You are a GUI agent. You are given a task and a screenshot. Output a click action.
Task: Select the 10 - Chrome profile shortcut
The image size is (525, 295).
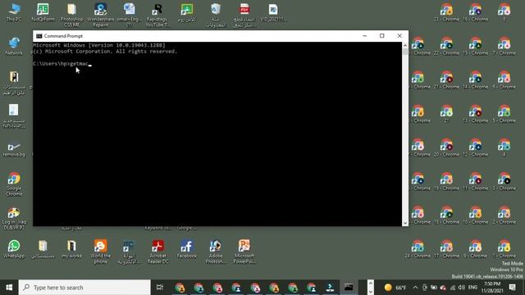(x=475, y=216)
